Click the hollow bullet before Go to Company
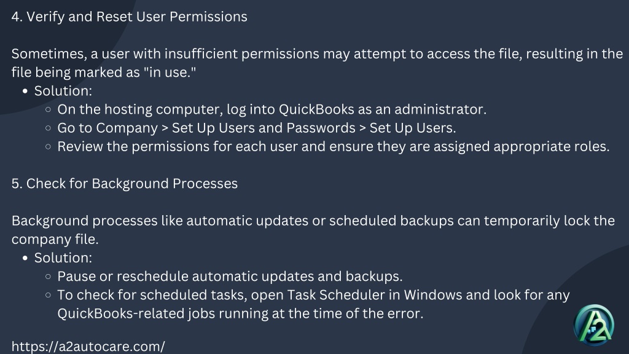 click(48, 128)
